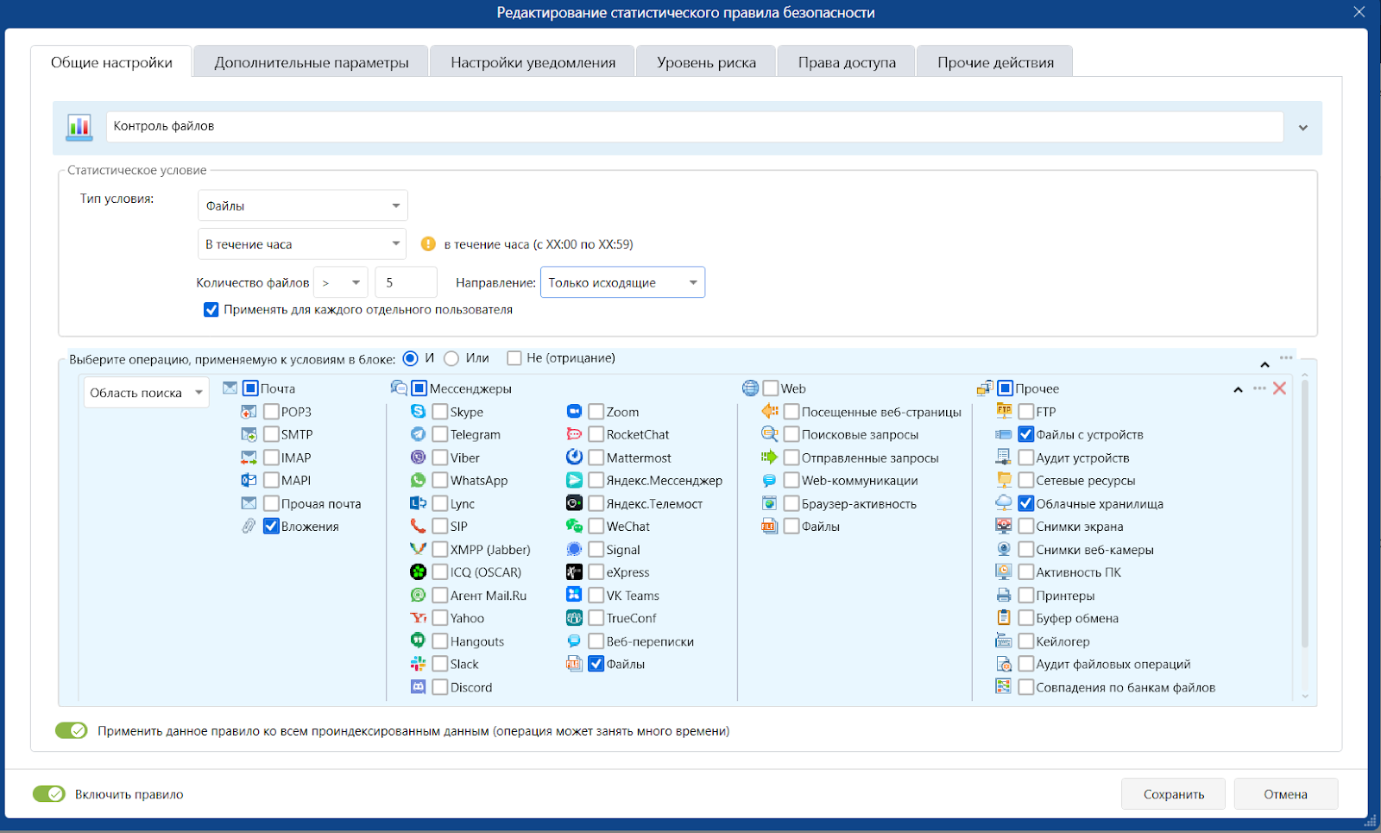Viewport: 1381px width, 833px height.
Task: Click the WhatsApp icon
Action: coord(418,480)
